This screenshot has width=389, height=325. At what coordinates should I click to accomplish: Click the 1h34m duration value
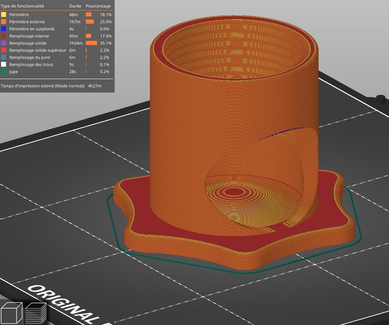point(76,43)
